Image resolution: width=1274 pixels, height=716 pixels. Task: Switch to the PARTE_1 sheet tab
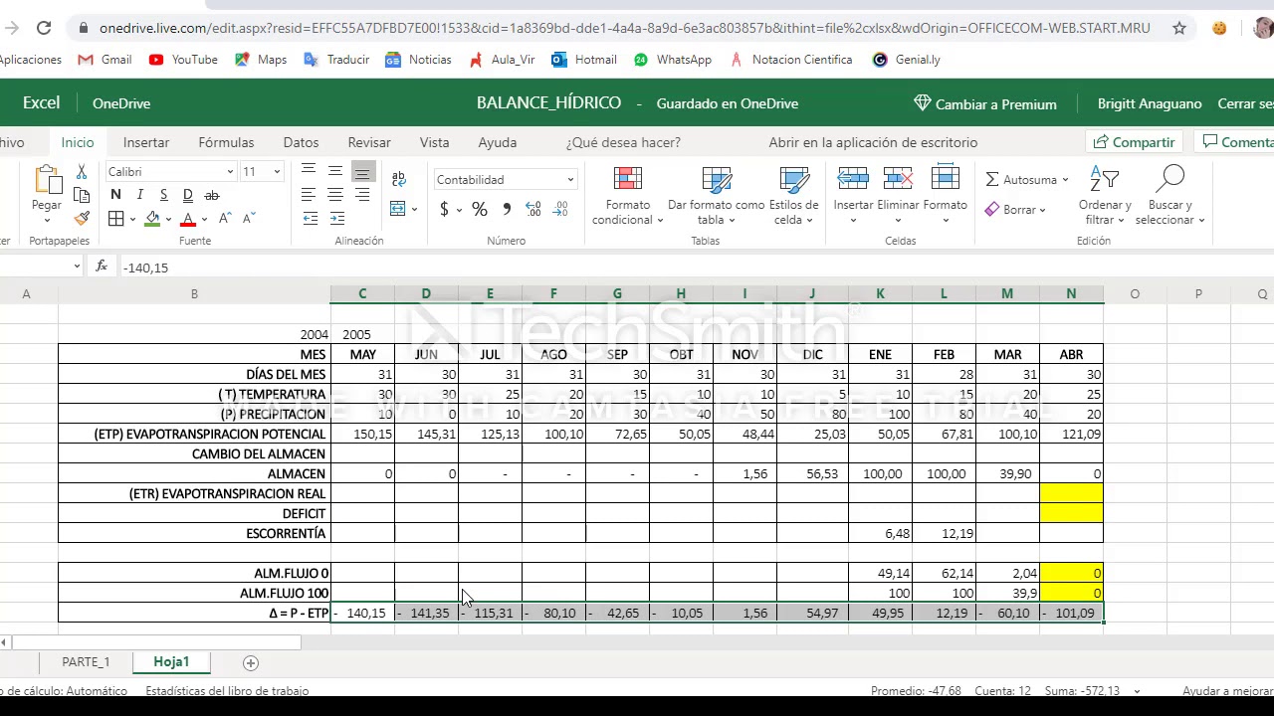[86, 662]
